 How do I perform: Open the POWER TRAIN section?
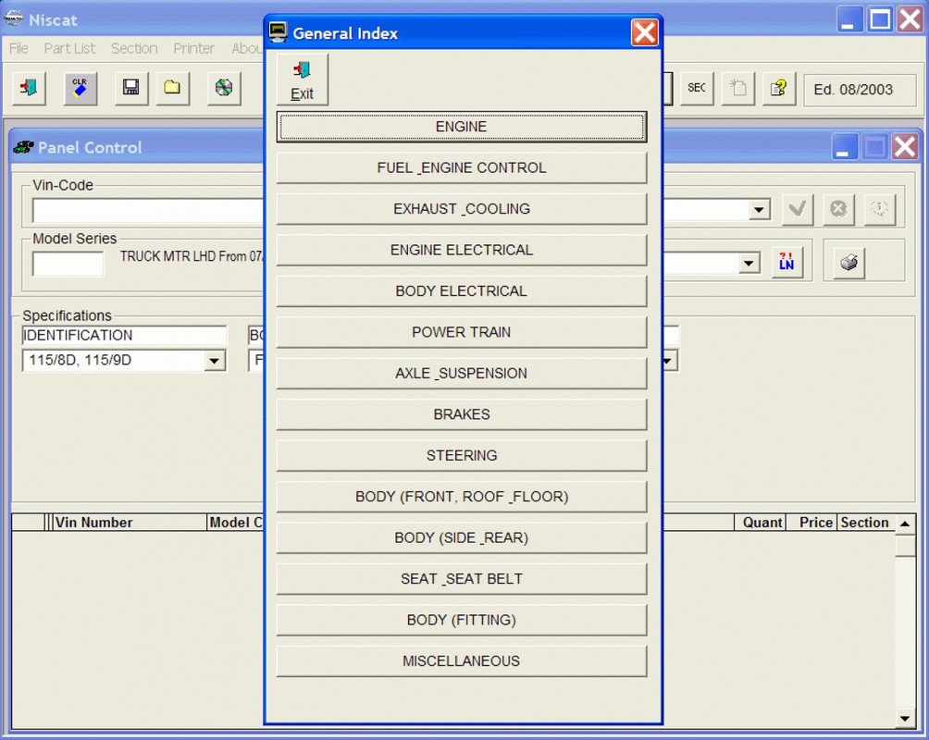point(462,332)
